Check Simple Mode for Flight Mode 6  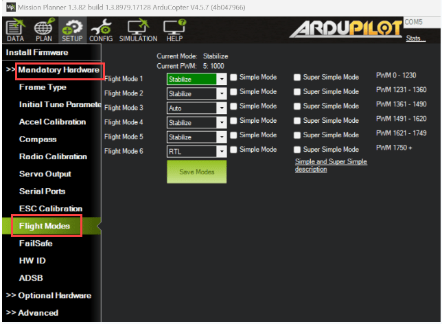tap(234, 150)
